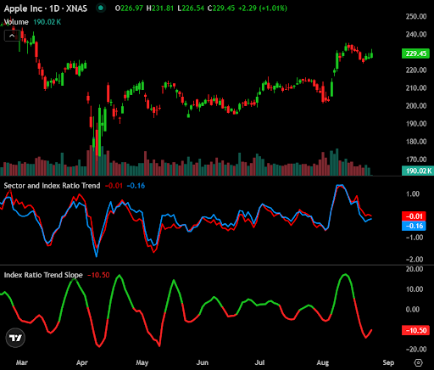Click the Jun label on time axis
Viewport: 434px width, 370px height.
[x=203, y=362]
